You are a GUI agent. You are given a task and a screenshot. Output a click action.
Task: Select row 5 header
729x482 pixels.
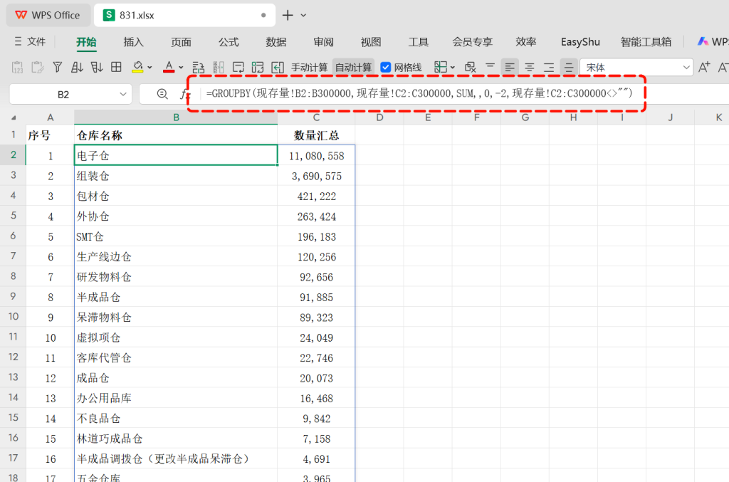tap(13, 216)
